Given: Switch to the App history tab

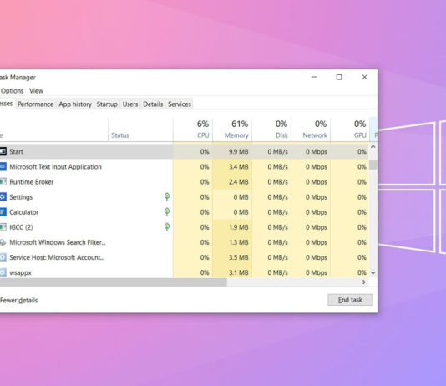Looking at the screenshot, I should click(x=75, y=104).
